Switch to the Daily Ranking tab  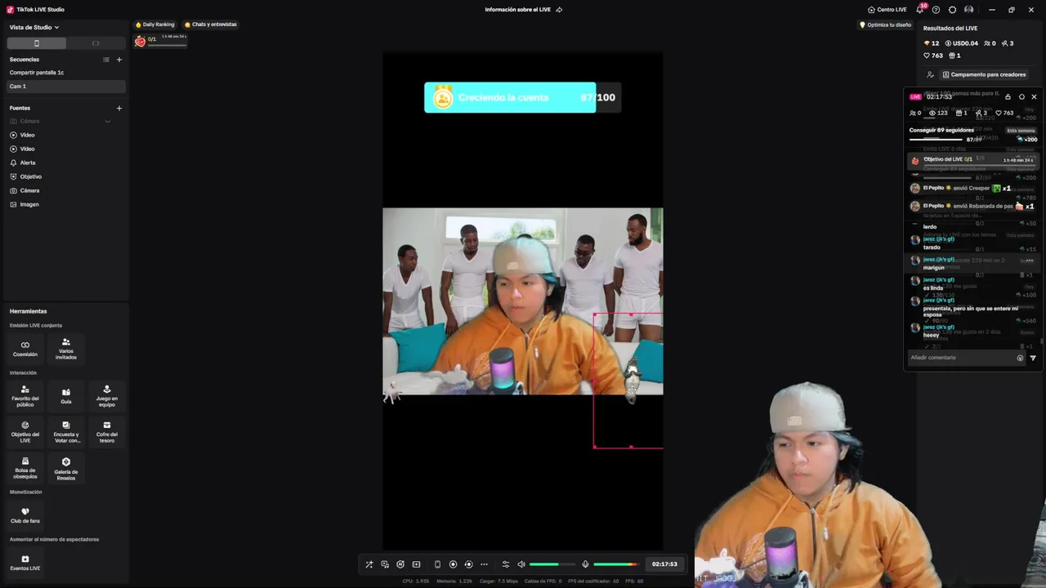click(155, 24)
